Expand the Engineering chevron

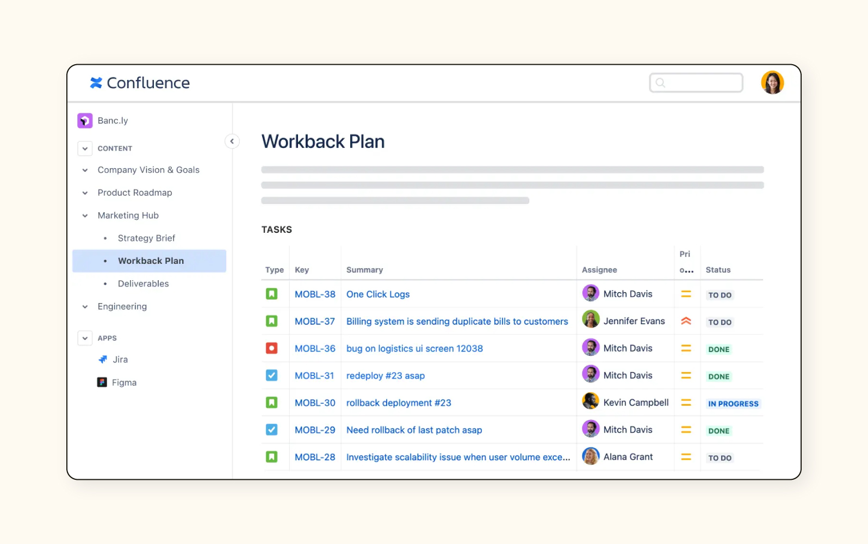click(x=85, y=307)
